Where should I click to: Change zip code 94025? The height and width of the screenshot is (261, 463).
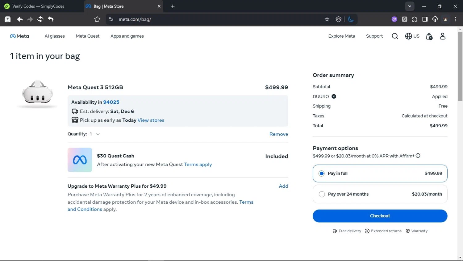tap(111, 102)
